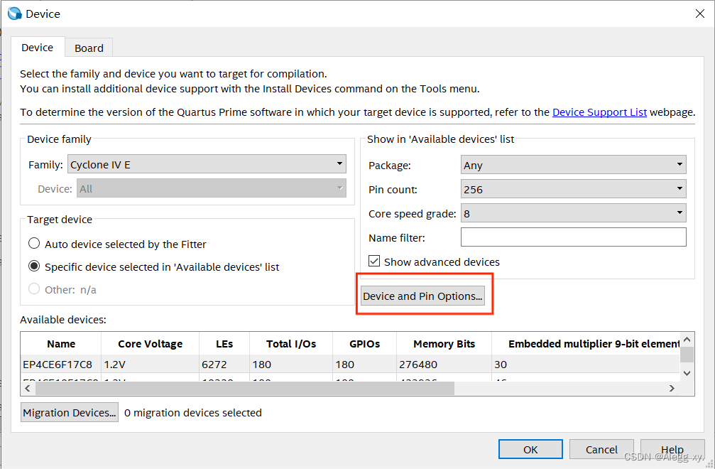The height and width of the screenshot is (469, 715).
Task: Expand the Pin count dropdown showing 256
Action: click(573, 189)
